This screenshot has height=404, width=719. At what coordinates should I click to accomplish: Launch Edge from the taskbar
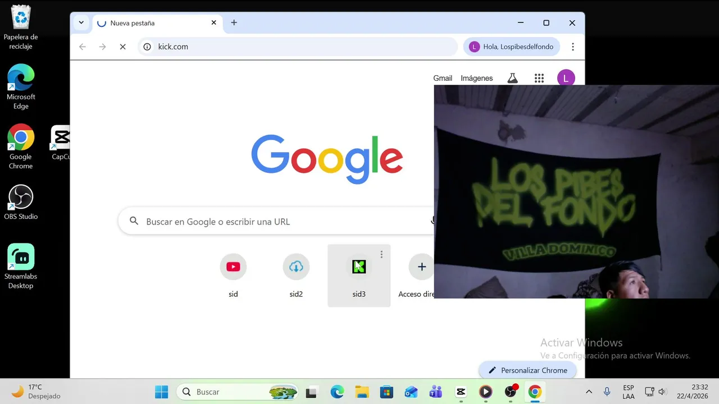coord(337,392)
